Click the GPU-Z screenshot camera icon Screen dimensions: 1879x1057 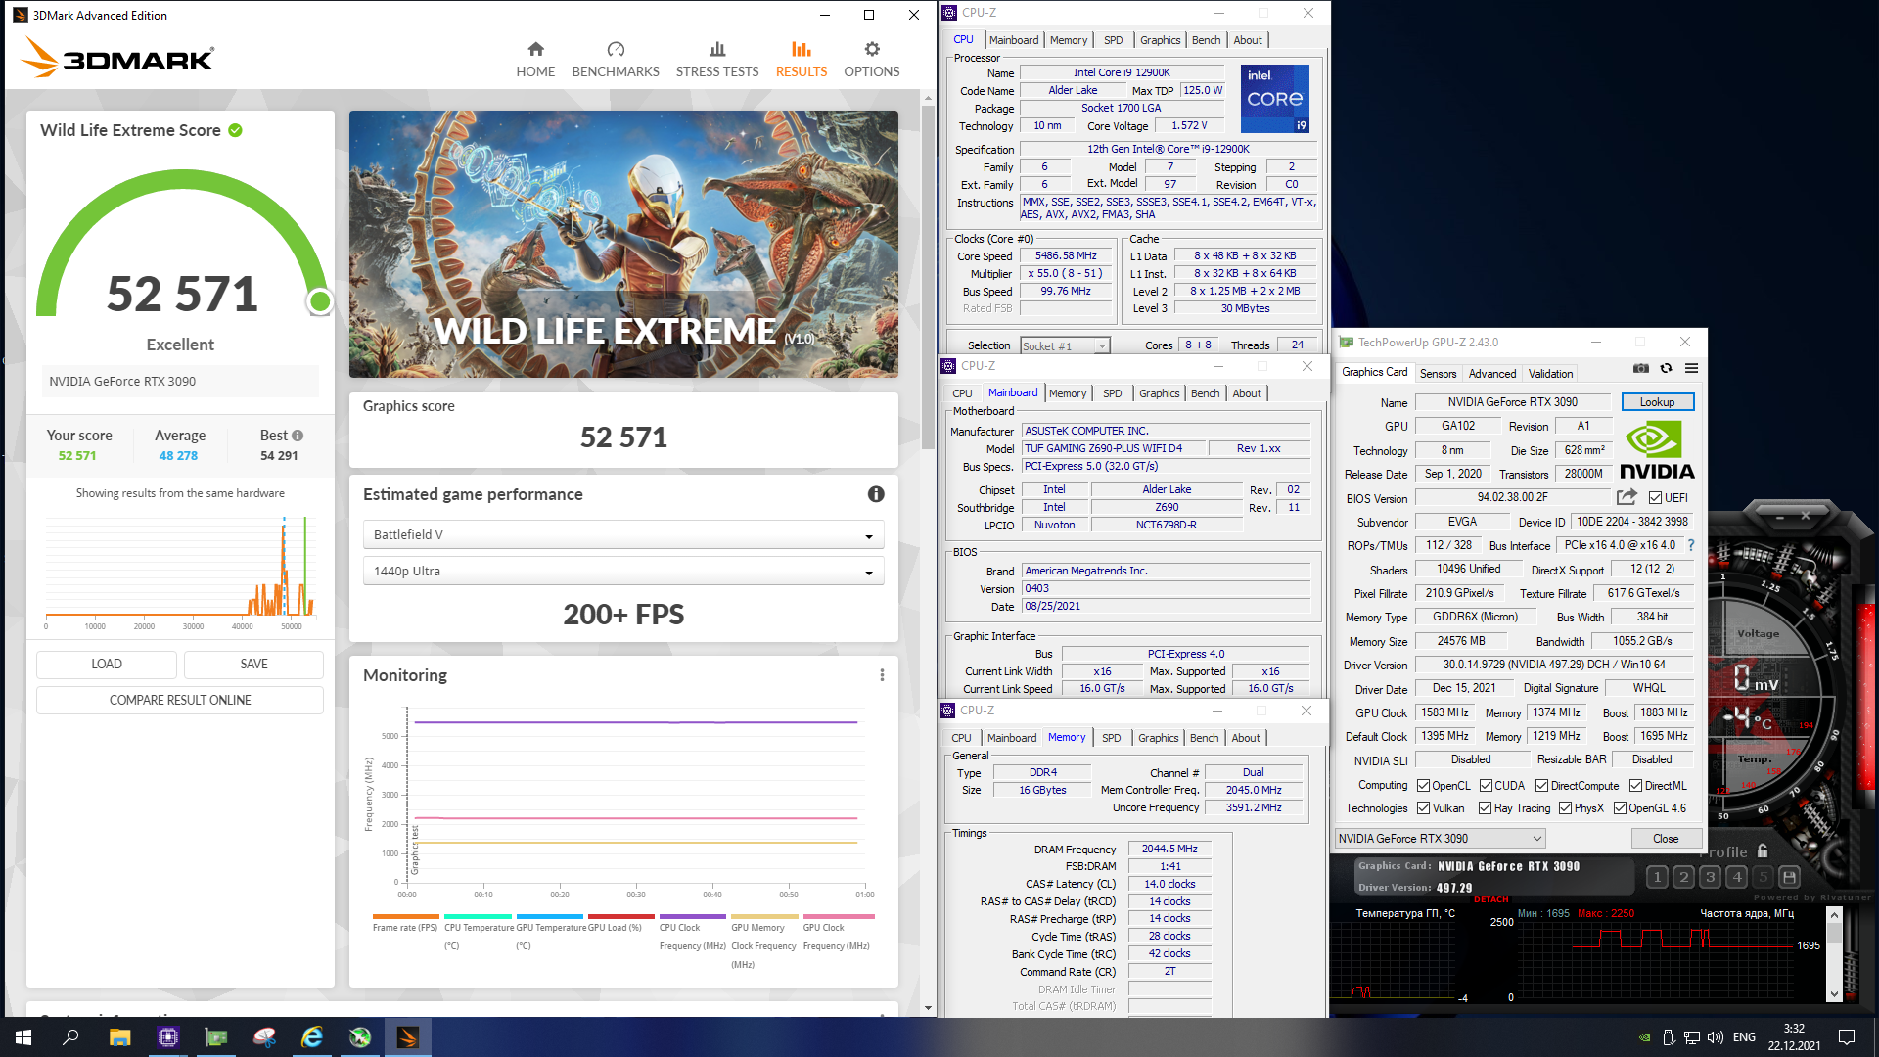pyautogui.click(x=1641, y=368)
